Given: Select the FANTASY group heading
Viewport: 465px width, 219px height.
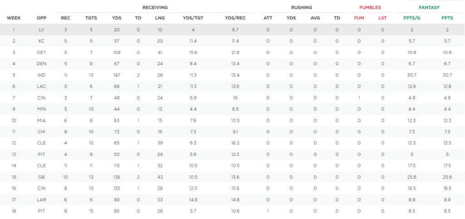Looking at the screenshot, I should [x=429, y=8].
